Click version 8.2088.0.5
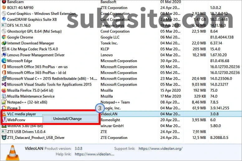 (219, 138)
